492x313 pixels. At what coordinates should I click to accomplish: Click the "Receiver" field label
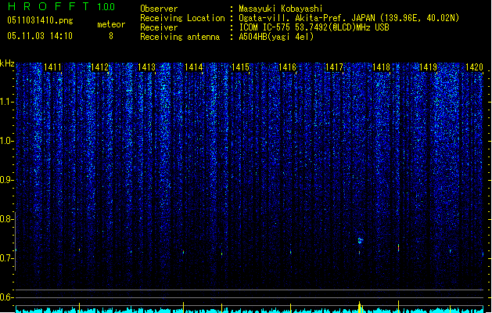pos(159,27)
